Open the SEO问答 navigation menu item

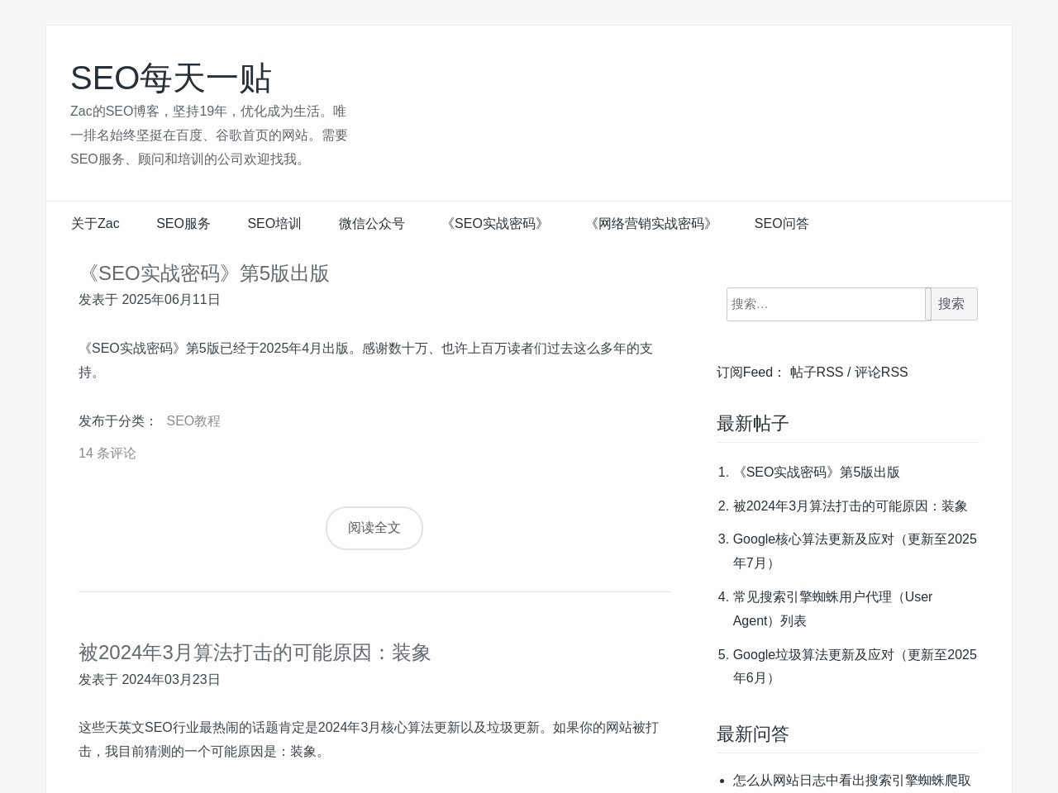[780, 224]
